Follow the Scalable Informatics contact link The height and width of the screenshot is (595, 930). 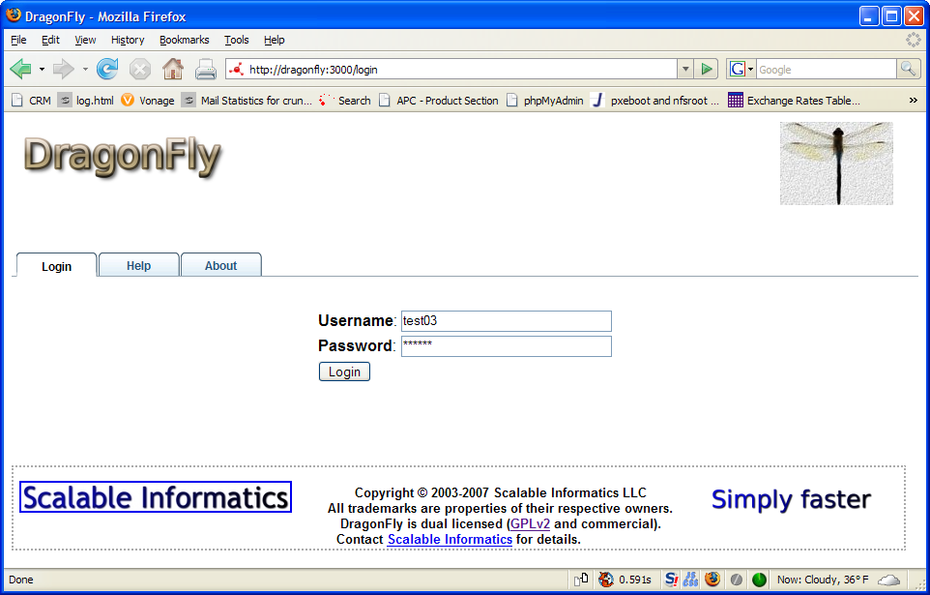[x=450, y=539]
